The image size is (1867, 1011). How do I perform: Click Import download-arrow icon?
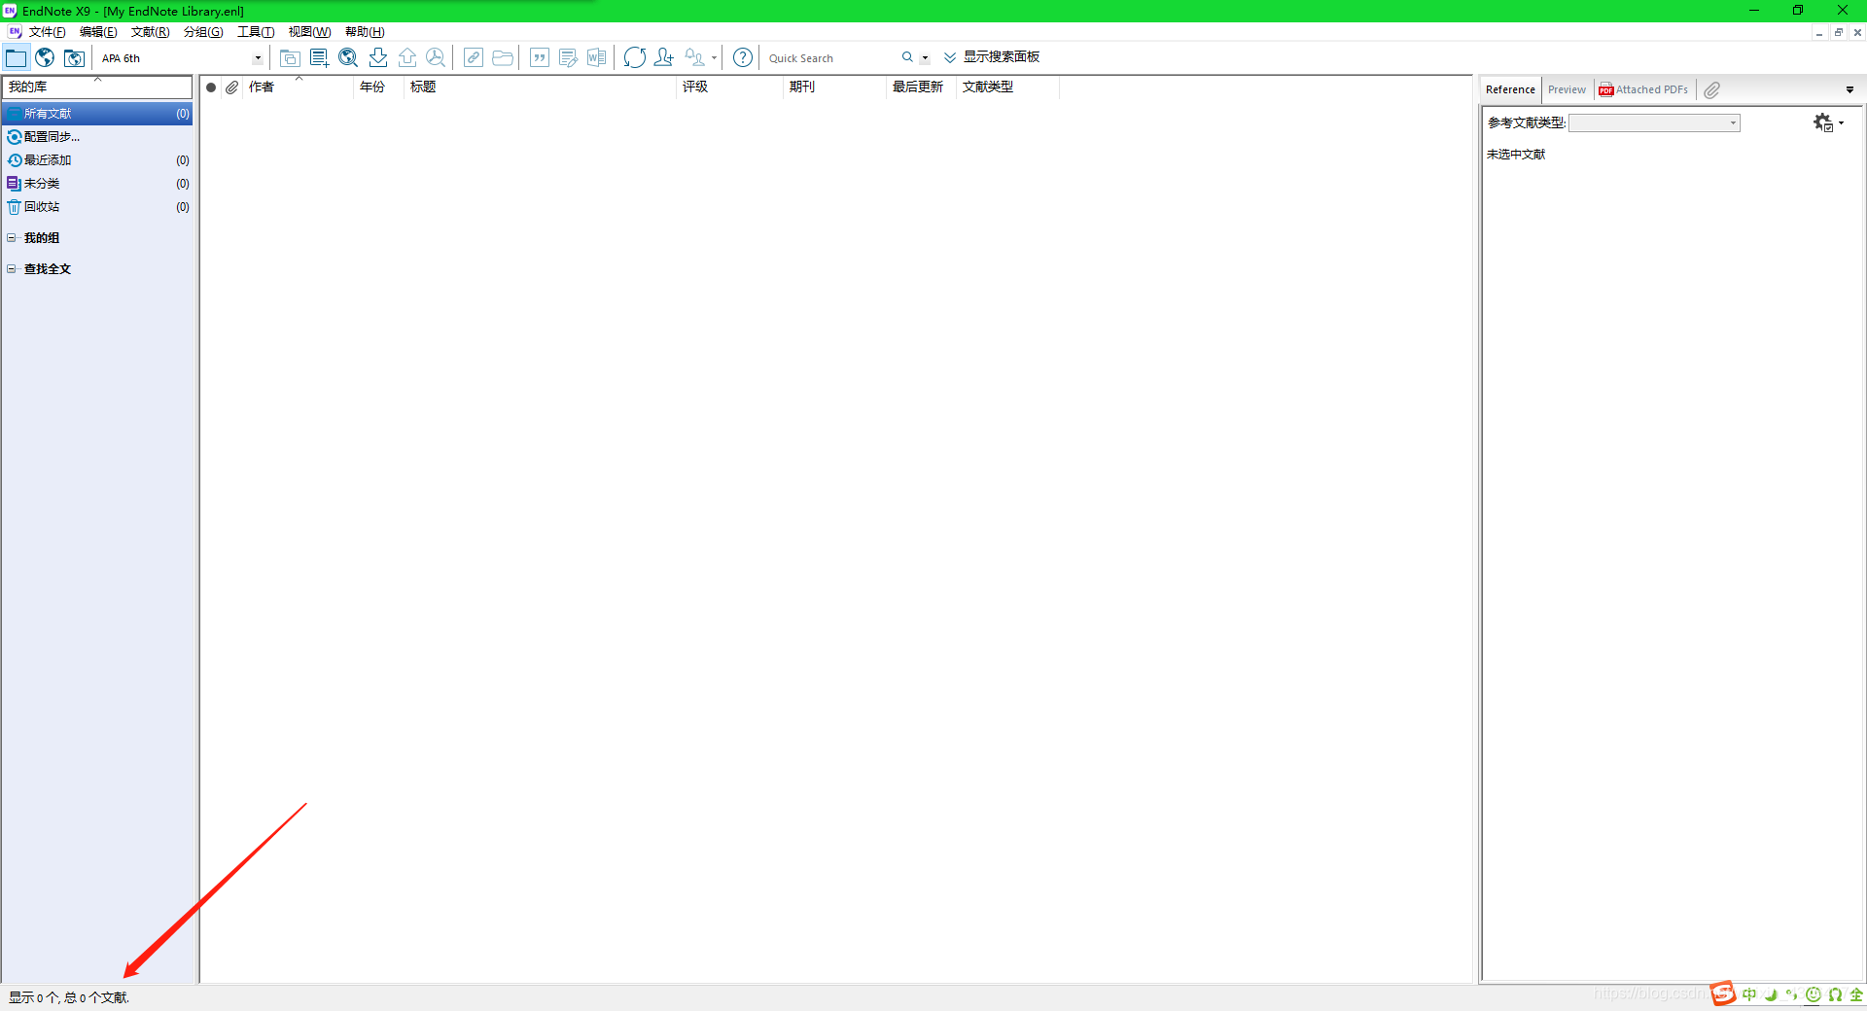pyautogui.click(x=378, y=58)
